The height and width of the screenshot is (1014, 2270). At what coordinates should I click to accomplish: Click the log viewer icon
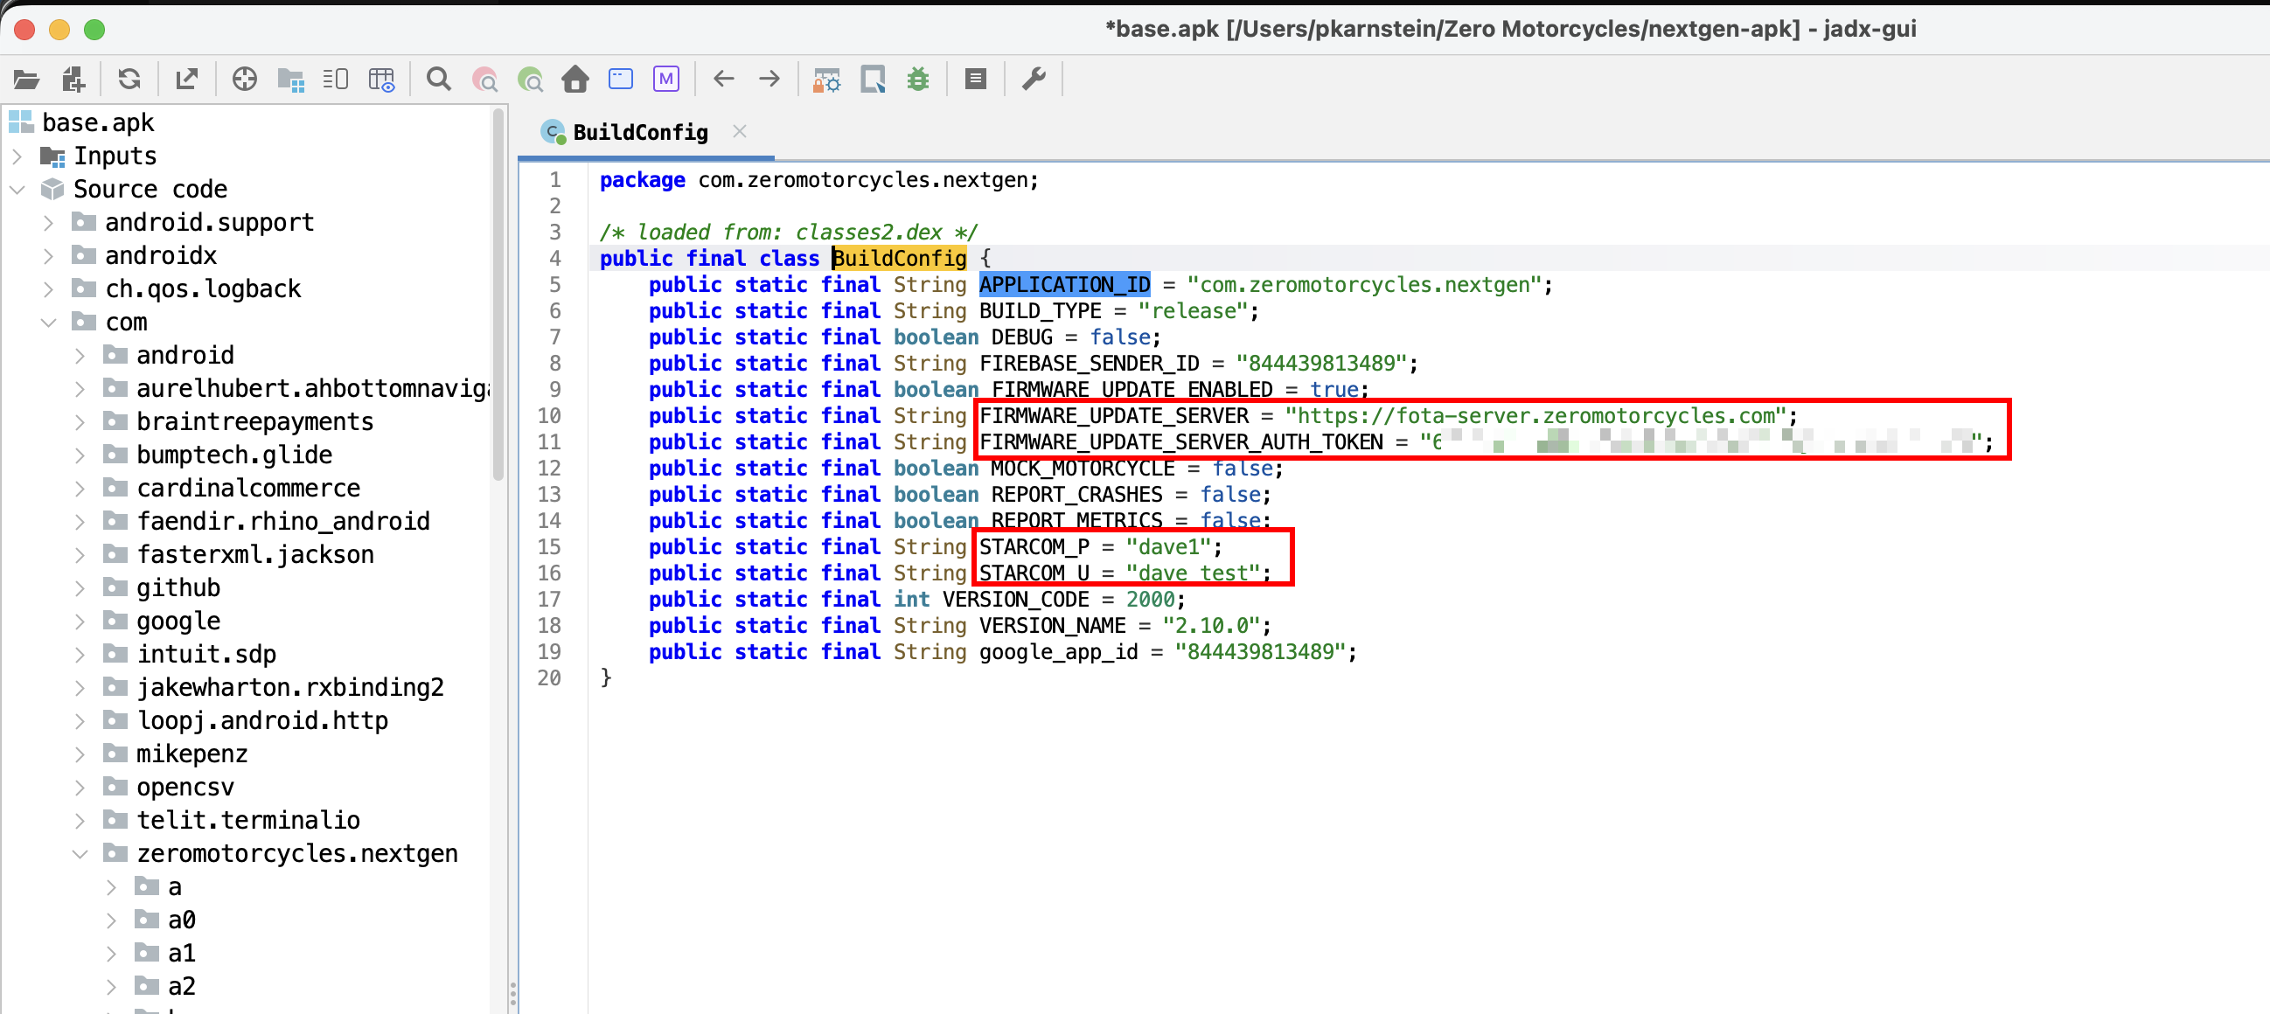coord(976,80)
